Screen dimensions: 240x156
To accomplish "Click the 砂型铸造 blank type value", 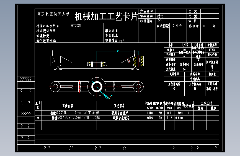I will point(171,60).
